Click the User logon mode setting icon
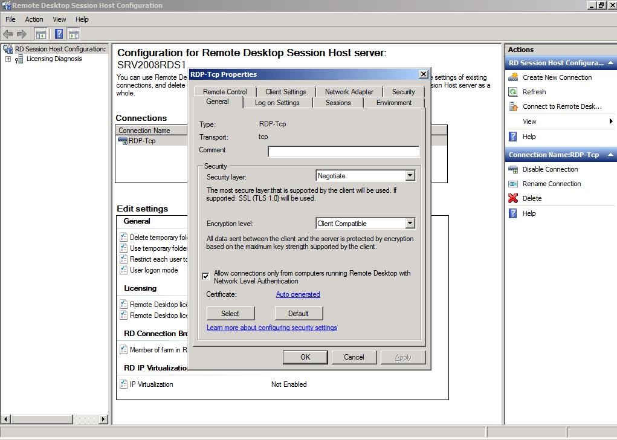Screen dimensions: 617x440 tap(123, 270)
